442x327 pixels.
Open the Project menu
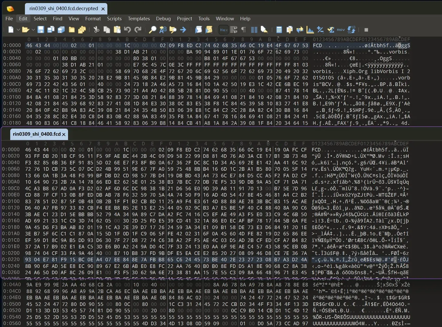click(x=184, y=18)
